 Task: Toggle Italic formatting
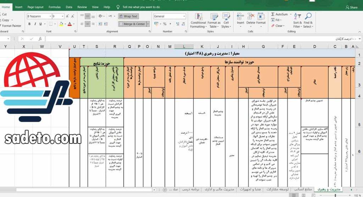coord(35,24)
